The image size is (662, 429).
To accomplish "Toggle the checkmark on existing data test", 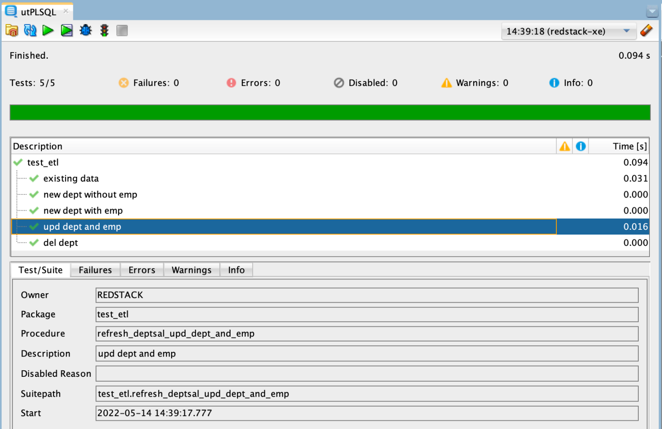I will pos(34,178).
